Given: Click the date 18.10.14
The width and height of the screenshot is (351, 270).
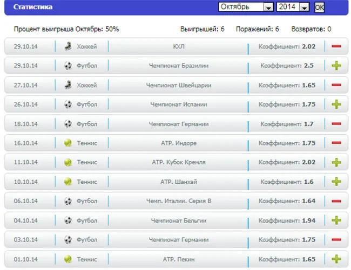Looking at the screenshot, I should [x=26, y=124].
